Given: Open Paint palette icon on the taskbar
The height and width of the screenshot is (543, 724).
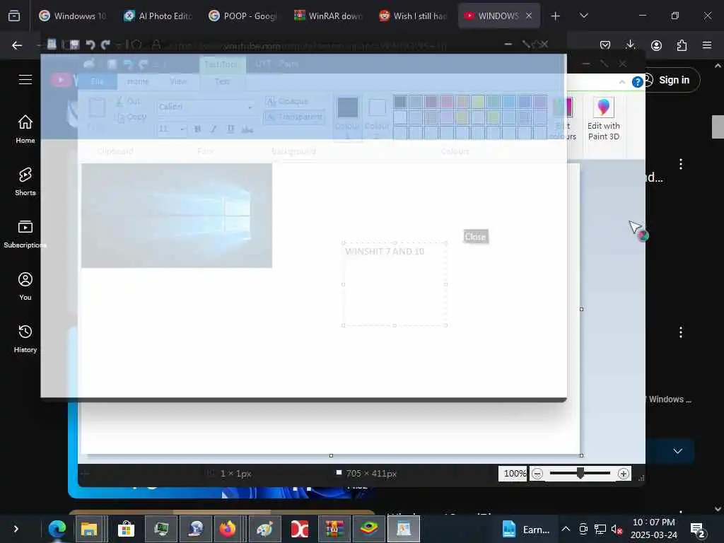Looking at the screenshot, I should [265, 529].
